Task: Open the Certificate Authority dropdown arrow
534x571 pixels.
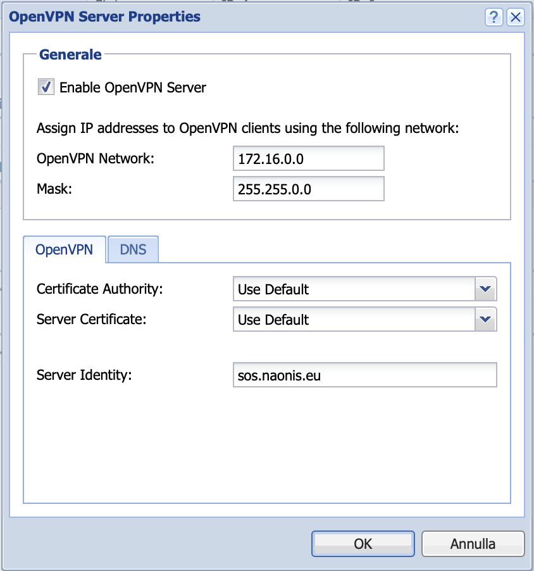Action: [x=485, y=289]
